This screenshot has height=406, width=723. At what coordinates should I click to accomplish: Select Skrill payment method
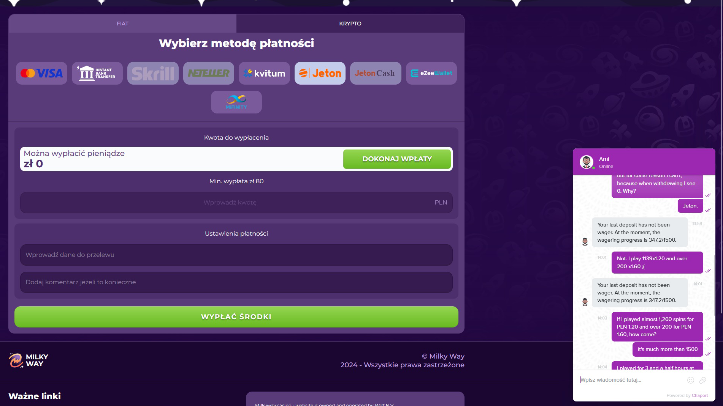click(153, 73)
